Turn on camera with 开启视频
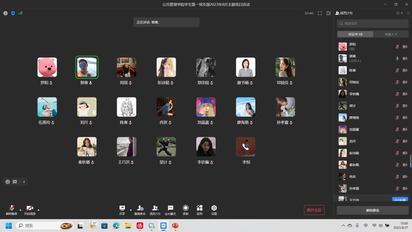 coord(29,208)
